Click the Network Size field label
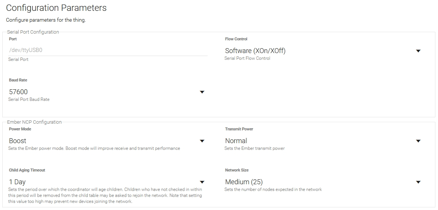The height and width of the screenshot is (210, 438). coord(237,170)
